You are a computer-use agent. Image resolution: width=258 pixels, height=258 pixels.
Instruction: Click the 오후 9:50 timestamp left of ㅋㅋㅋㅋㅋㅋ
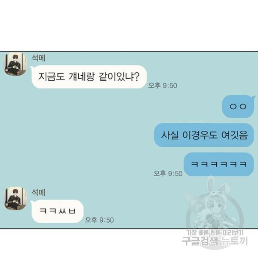coord(168,174)
